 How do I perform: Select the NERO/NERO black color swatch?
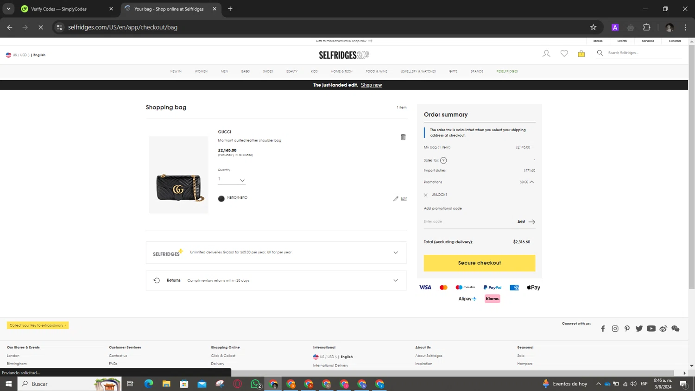[x=221, y=198]
